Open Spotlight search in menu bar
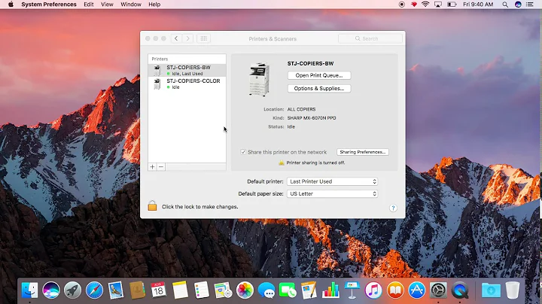Image resolution: width=542 pixels, height=304 pixels. [505, 5]
